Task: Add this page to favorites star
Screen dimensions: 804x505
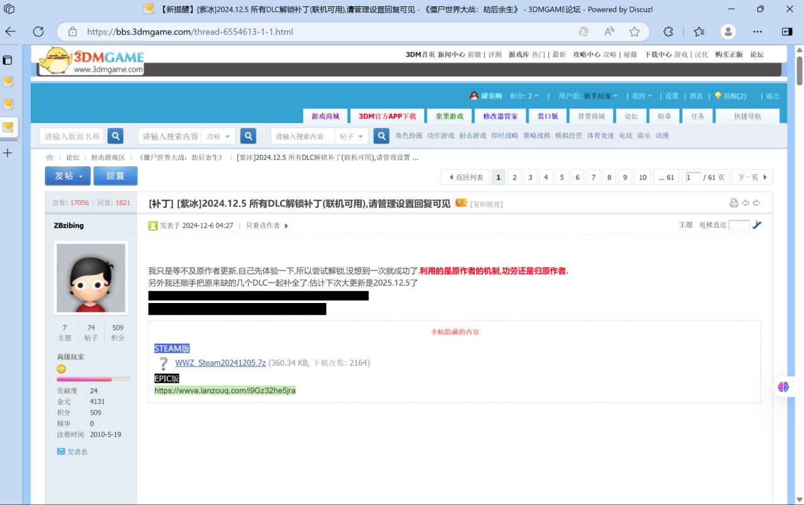Action: (x=634, y=31)
